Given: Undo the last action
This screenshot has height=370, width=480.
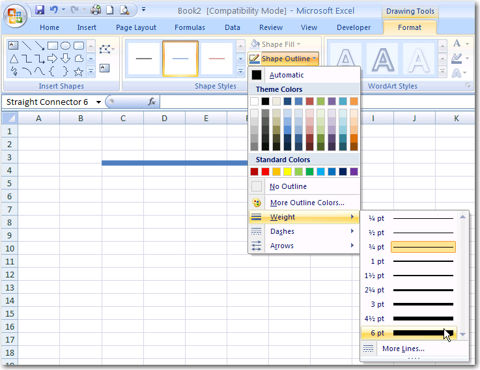Looking at the screenshot, I should (54, 10).
